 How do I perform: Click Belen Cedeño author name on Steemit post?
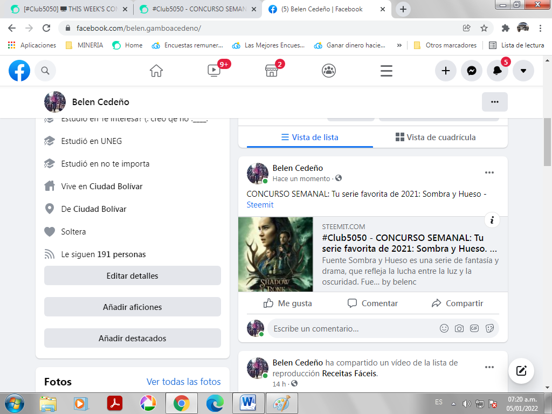[x=298, y=168]
